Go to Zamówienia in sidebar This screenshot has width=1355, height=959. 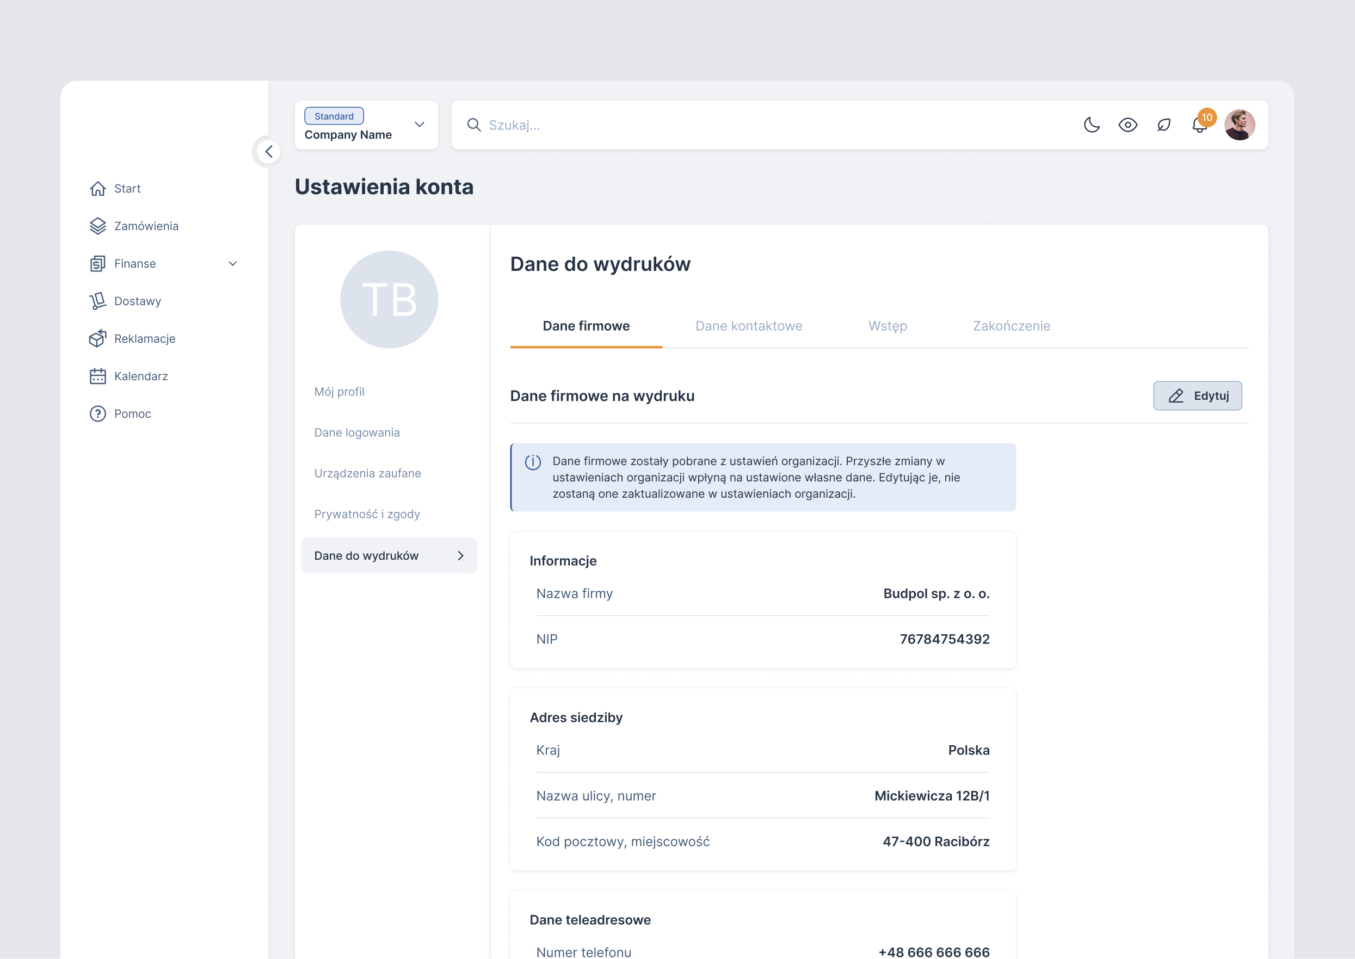point(146,226)
